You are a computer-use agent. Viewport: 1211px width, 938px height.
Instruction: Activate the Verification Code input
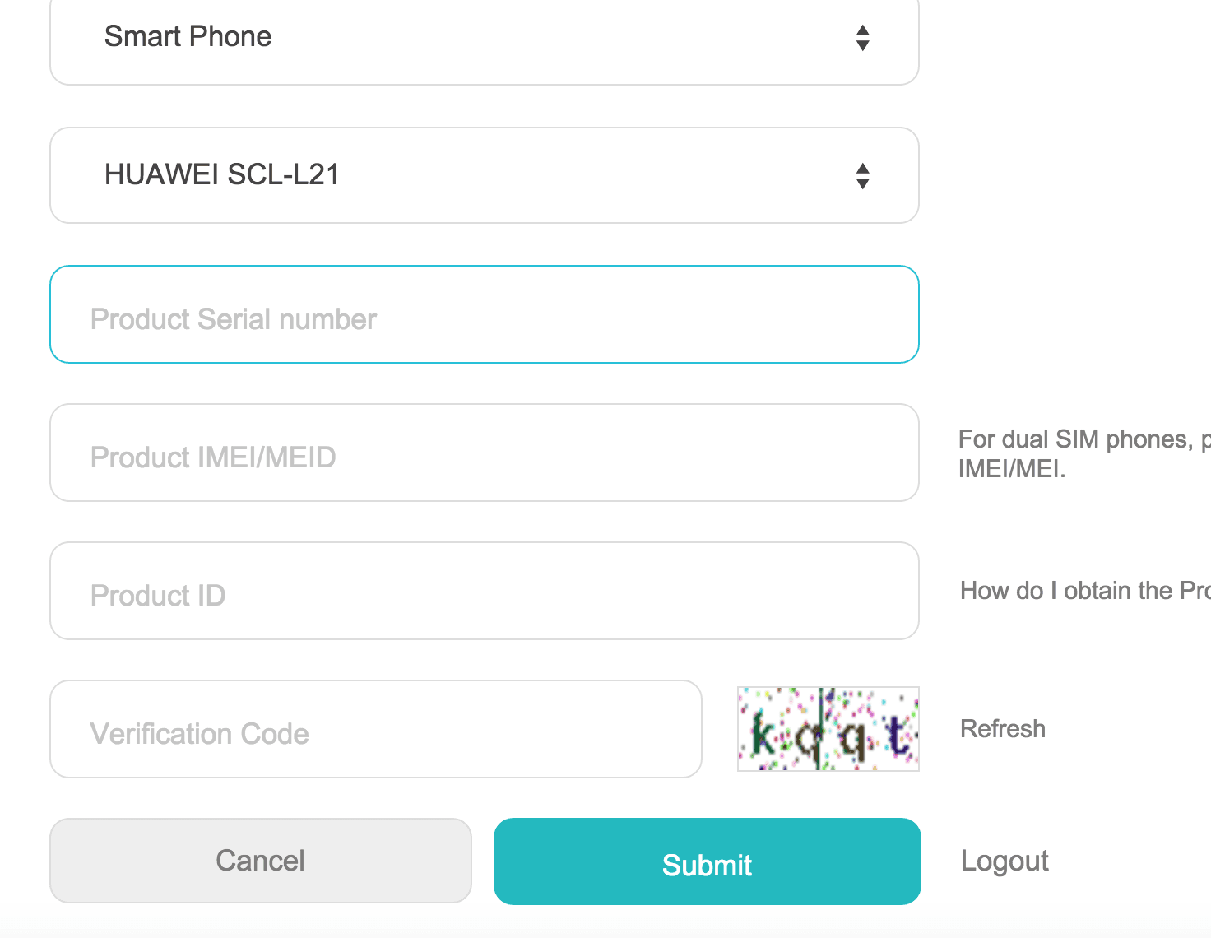(376, 729)
